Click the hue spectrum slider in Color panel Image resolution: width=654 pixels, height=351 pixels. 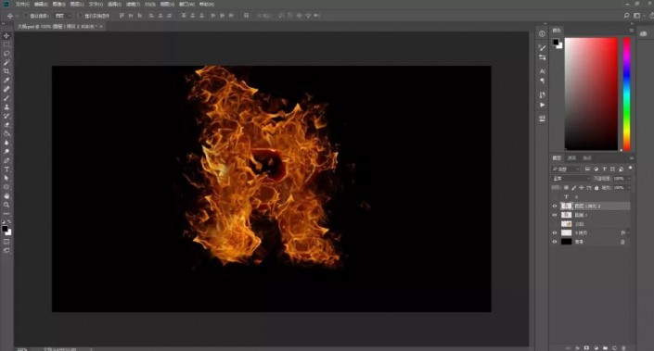(x=626, y=94)
